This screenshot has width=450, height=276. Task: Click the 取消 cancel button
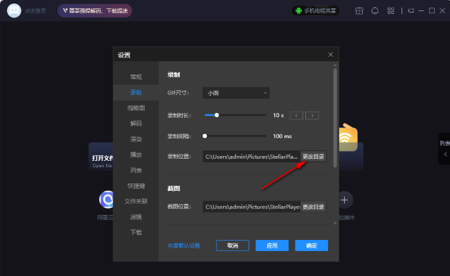(x=233, y=245)
